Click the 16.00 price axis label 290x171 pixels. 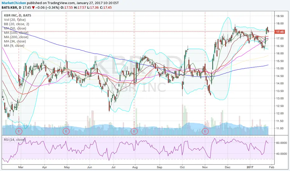click(280, 53)
